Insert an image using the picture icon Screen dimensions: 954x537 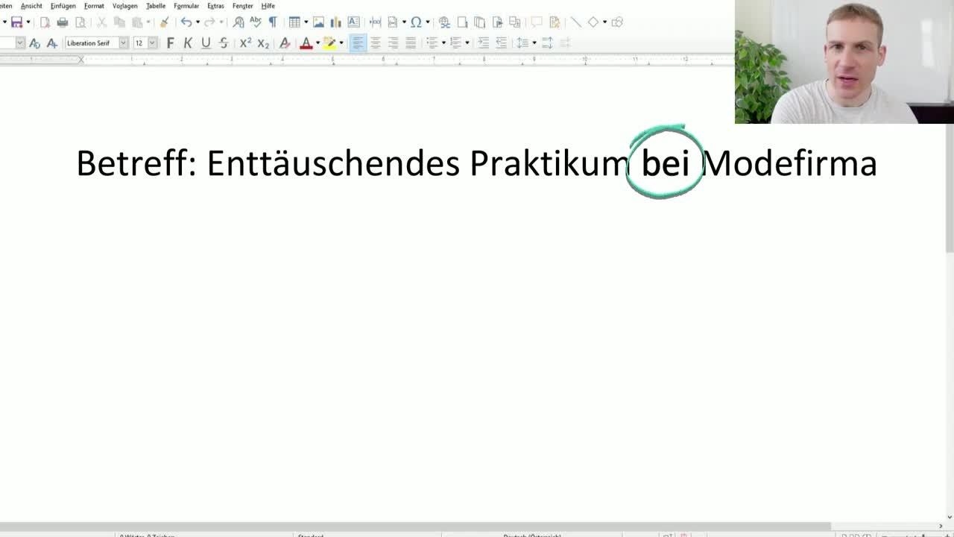pos(318,22)
